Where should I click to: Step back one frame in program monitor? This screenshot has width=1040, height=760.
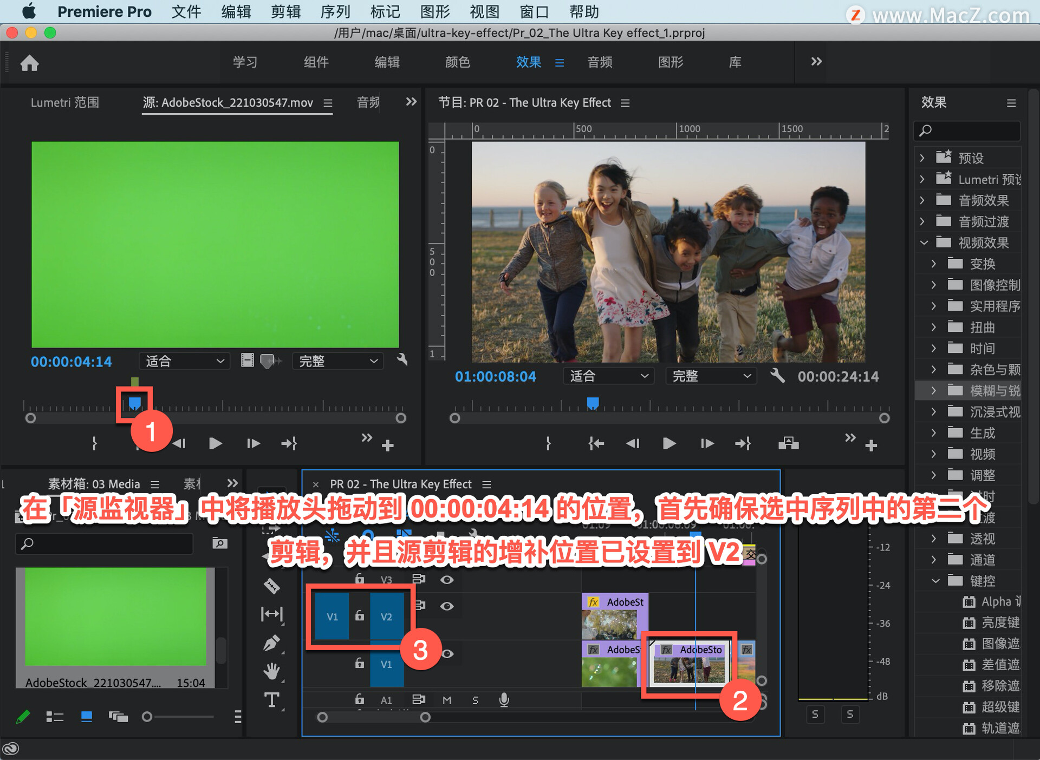tap(632, 443)
